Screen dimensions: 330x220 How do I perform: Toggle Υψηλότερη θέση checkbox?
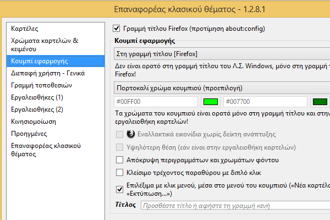(119, 147)
